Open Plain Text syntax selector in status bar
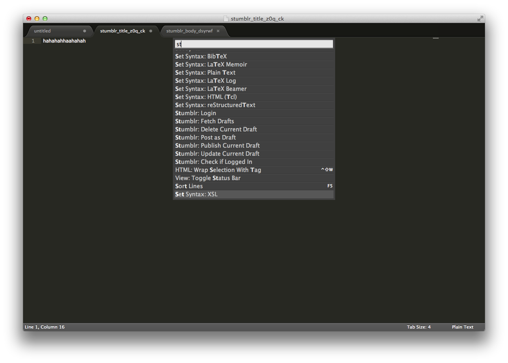 (x=463, y=327)
